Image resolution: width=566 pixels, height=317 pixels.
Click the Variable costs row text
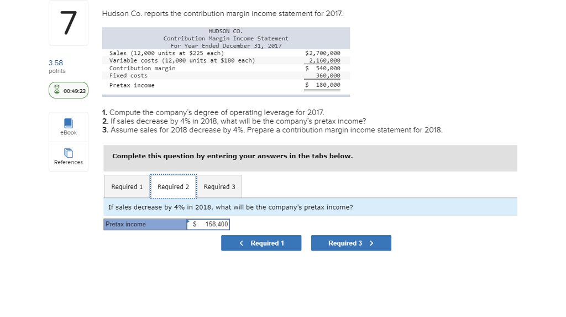(x=182, y=61)
